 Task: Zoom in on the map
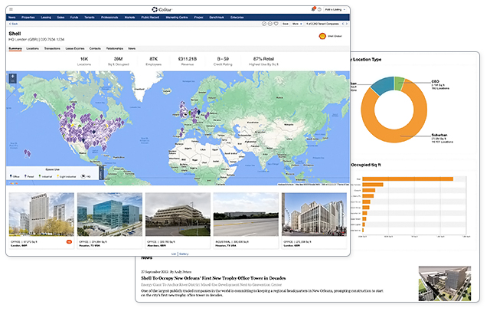click(12, 76)
